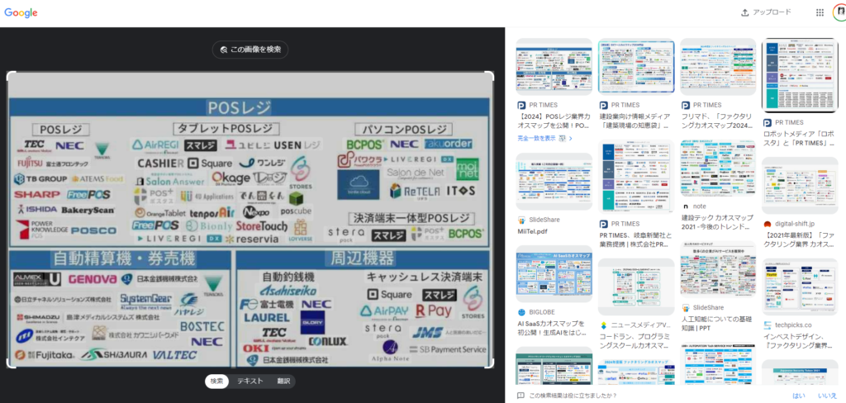
Task: Click the BIGLOBE source label
Action: (x=541, y=312)
